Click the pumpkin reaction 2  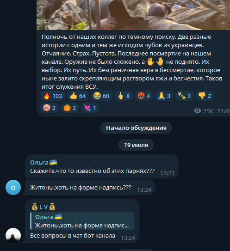click(x=70, y=108)
